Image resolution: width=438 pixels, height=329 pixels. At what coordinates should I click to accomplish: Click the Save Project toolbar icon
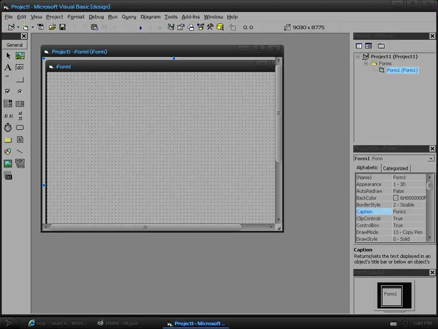point(62,27)
